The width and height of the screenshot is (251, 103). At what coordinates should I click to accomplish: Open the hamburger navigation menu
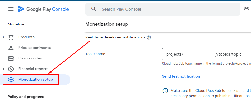click(x=11, y=9)
